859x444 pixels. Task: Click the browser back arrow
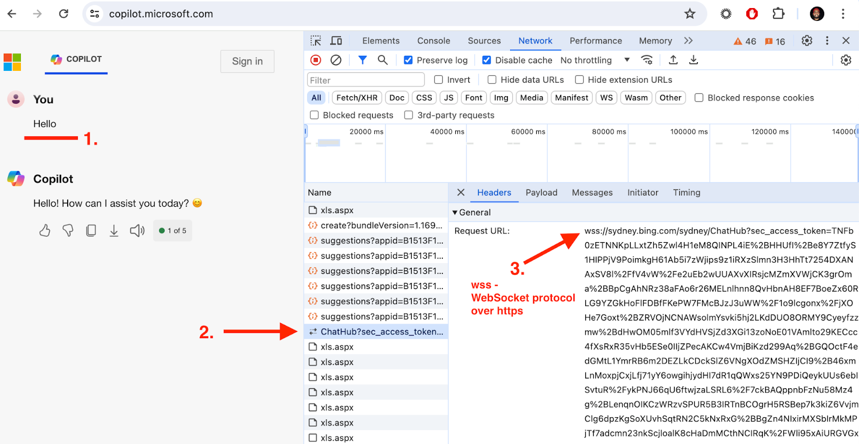pyautogui.click(x=12, y=13)
